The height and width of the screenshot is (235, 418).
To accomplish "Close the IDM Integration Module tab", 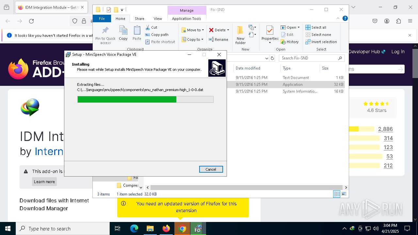I will pyautogui.click(x=82, y=7).
